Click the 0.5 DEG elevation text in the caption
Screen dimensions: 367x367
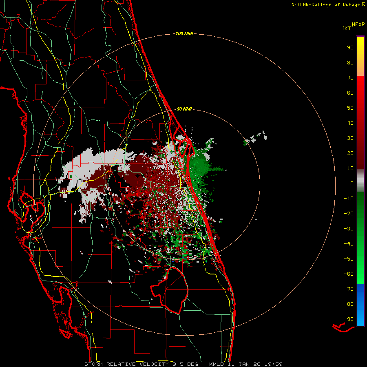(186, 364)
